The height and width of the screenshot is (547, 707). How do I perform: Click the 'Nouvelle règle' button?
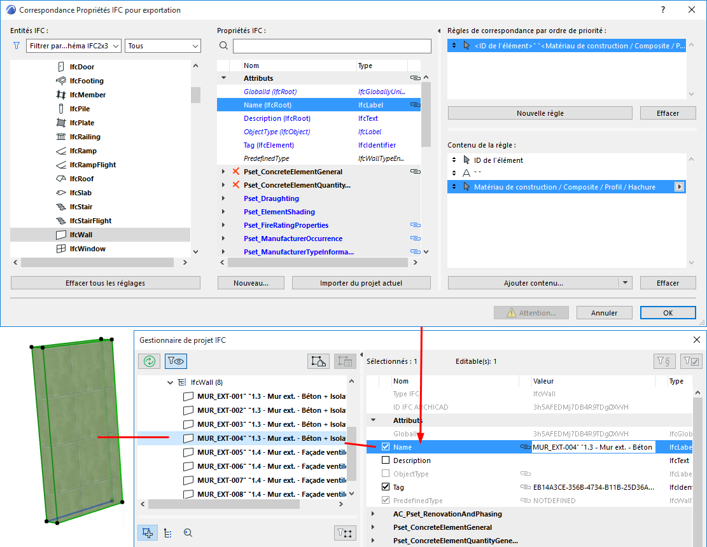[540, 113]
